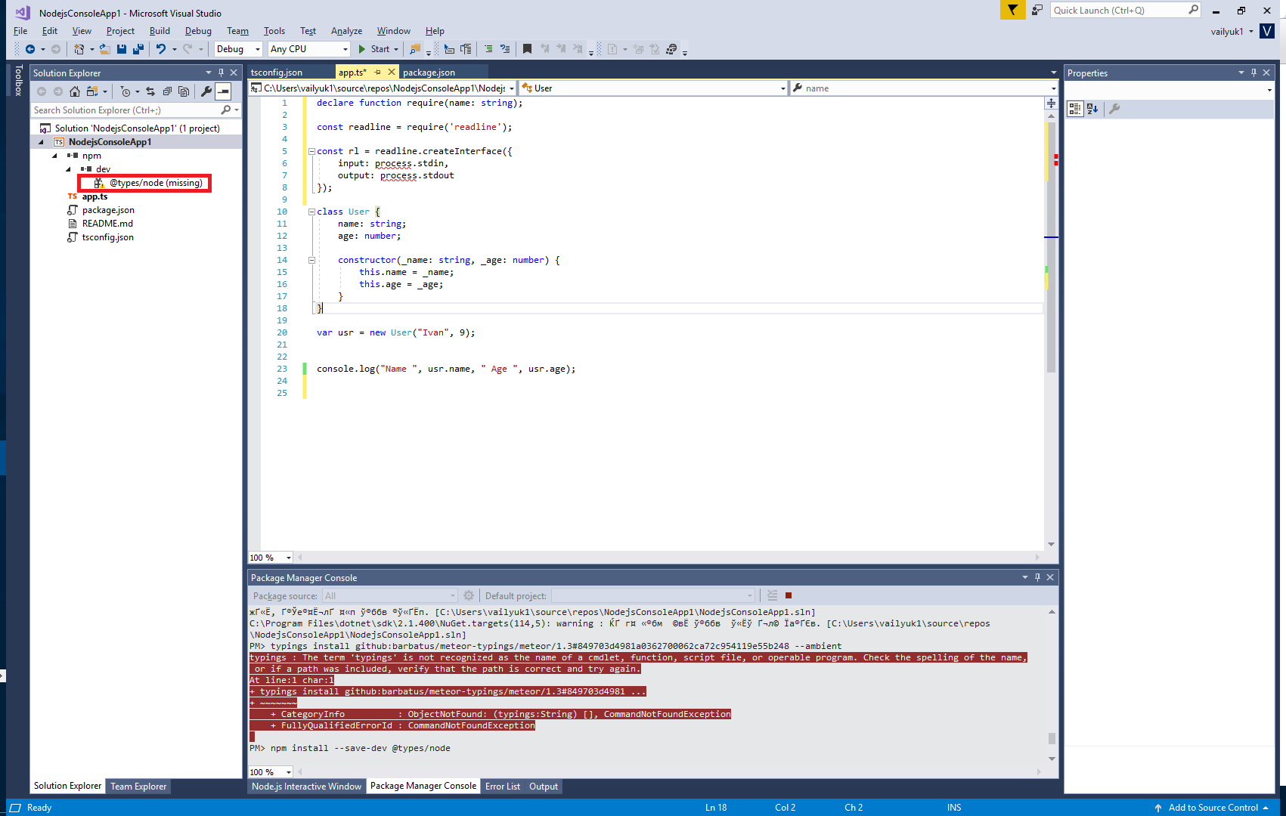This screenshot has height=816, width=1286.
Task: Click the Property Pages wrench icon
Action: click(1114, 109)
